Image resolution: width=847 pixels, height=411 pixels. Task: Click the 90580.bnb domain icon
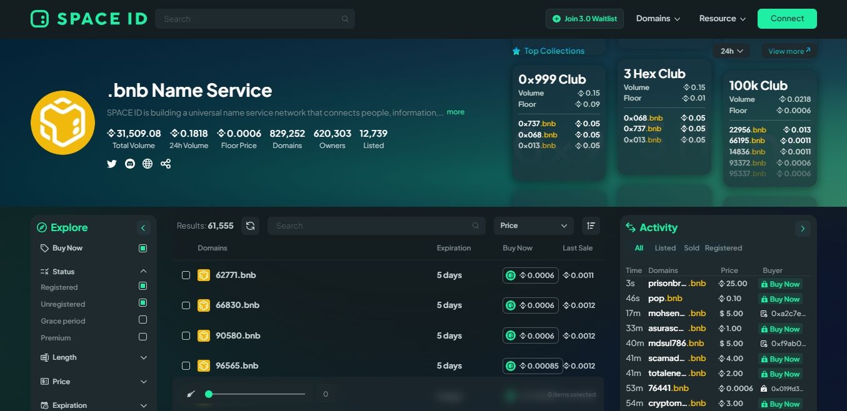(x=204, y=336)
